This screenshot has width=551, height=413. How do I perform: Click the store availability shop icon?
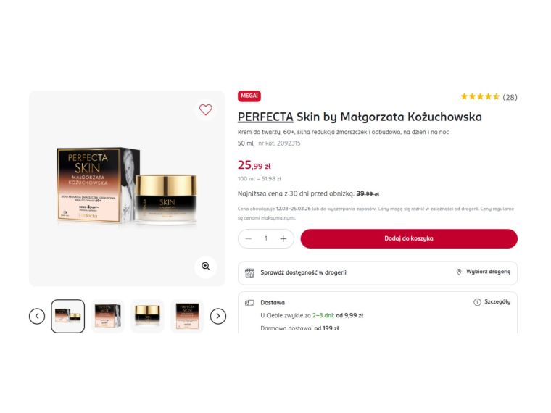pos(249,272)
